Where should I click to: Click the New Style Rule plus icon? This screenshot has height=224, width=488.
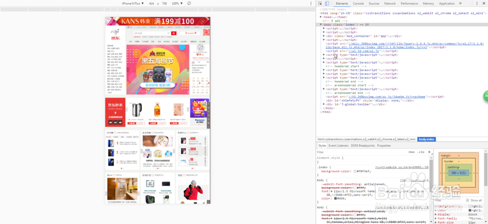[429, 152]
